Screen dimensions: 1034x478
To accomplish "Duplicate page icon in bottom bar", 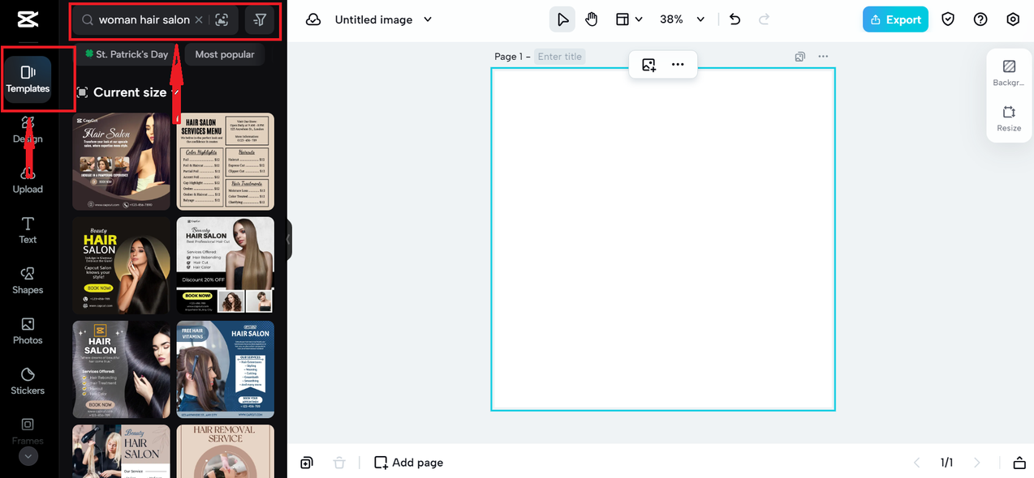I will pos(307,463).
